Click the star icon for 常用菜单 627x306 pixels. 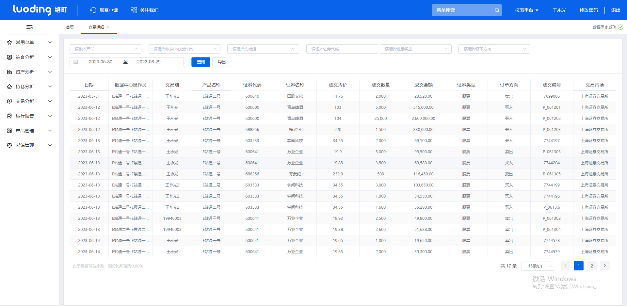[9, 42]
